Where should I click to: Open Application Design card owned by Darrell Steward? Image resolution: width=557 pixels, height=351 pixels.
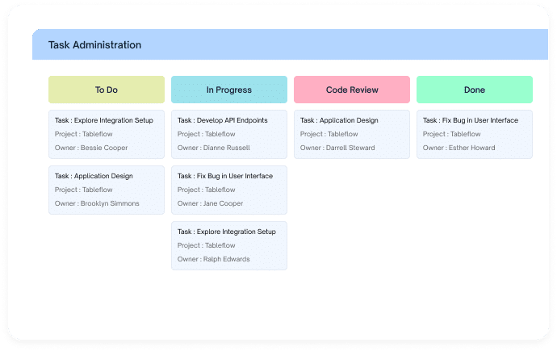coord(352,134)
